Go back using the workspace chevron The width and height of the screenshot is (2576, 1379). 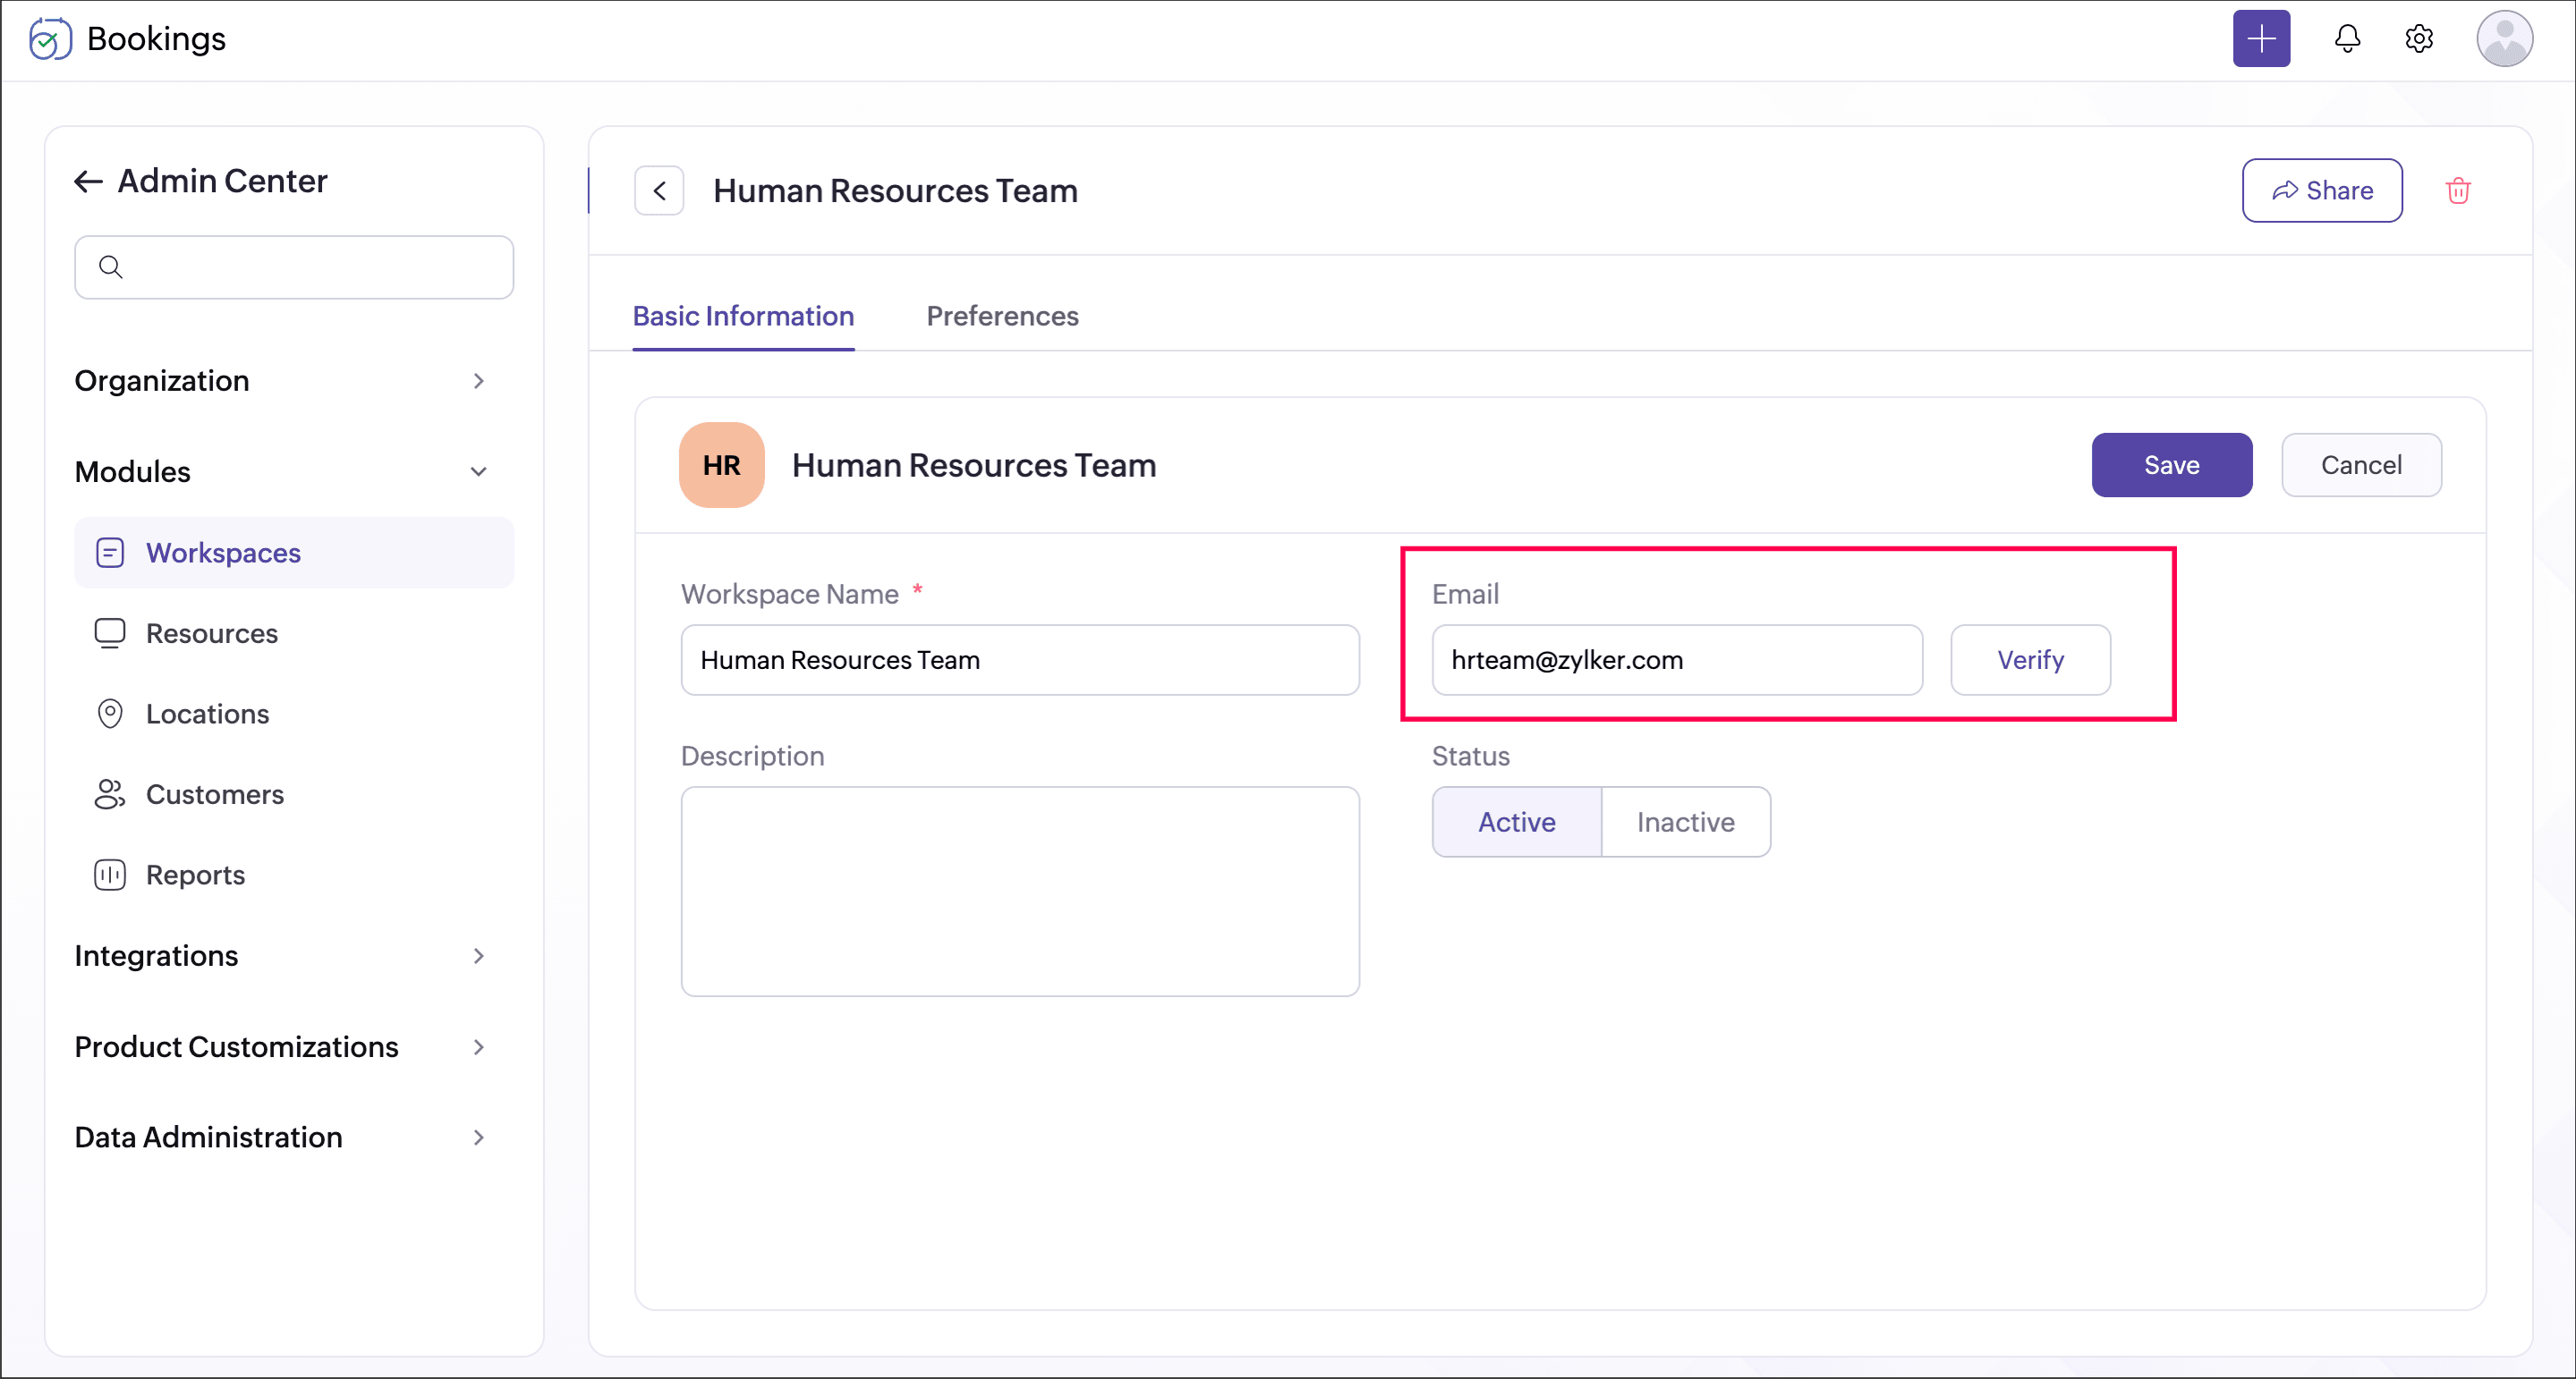pos(659,190)
